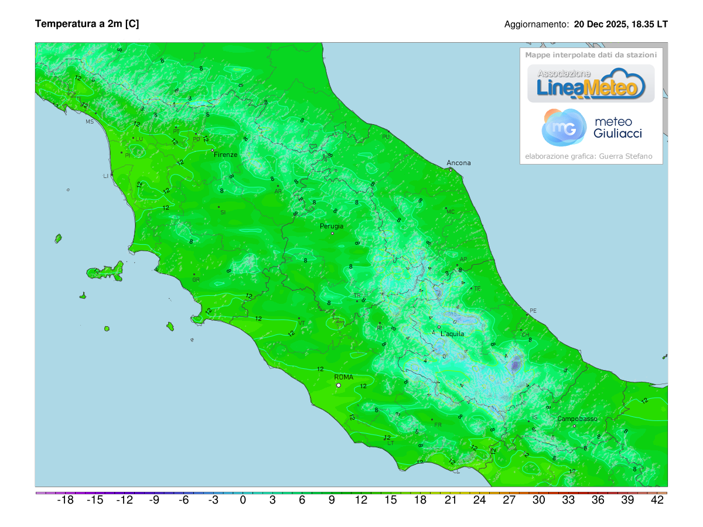This screenshot has width=703, height=527.
Task: Select the AR province abbreviation
Action: pyautogui.click(x=279, y=190)
